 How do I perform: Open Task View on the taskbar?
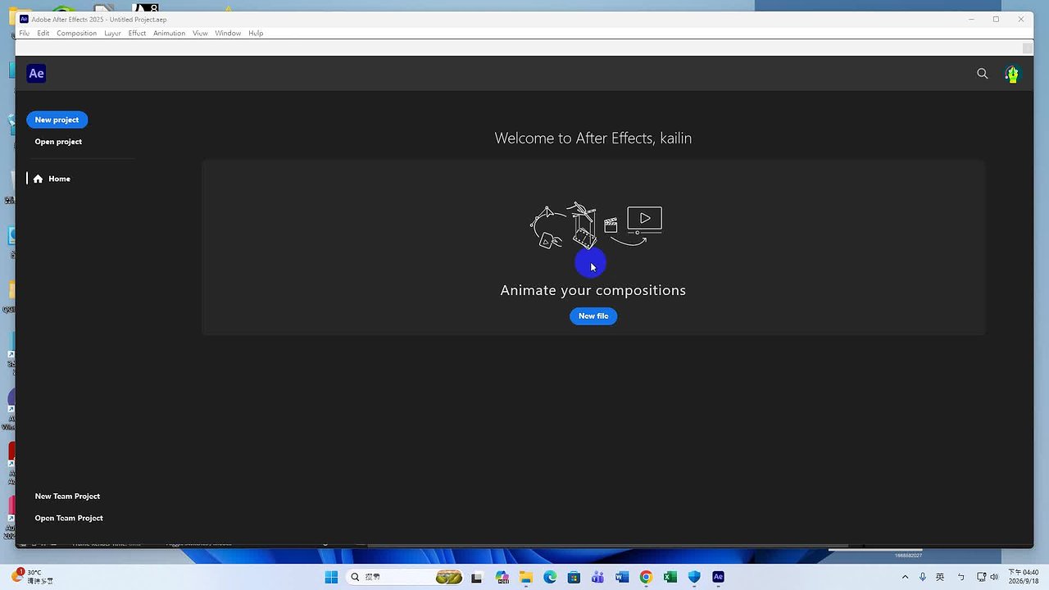click(477, 577)
